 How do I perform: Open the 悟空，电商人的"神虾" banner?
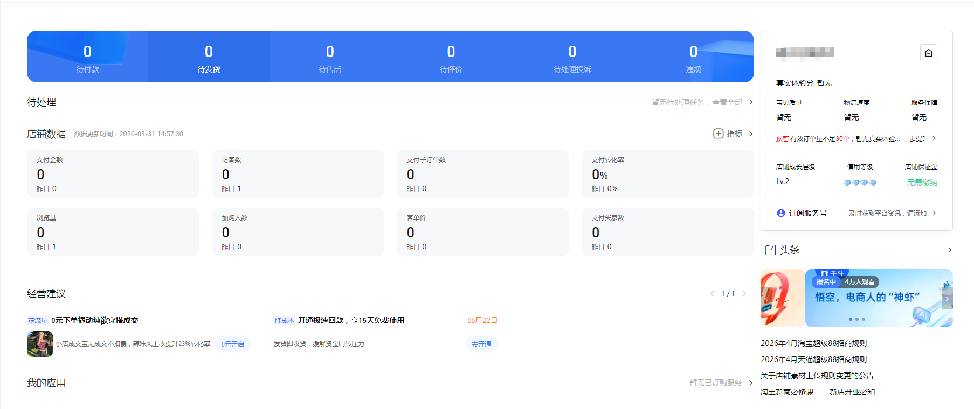pyautogui.click(x=879, y=298)
